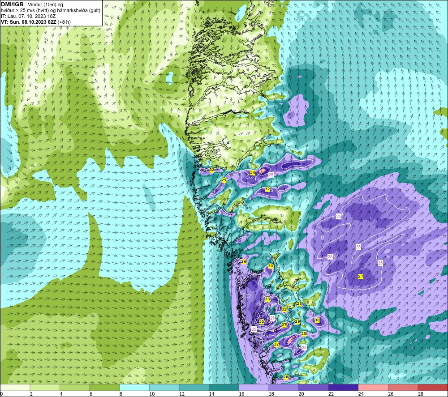448x397 pixels.
Task: Click the scale number 20 under the legend
Action: pos(301,394)
